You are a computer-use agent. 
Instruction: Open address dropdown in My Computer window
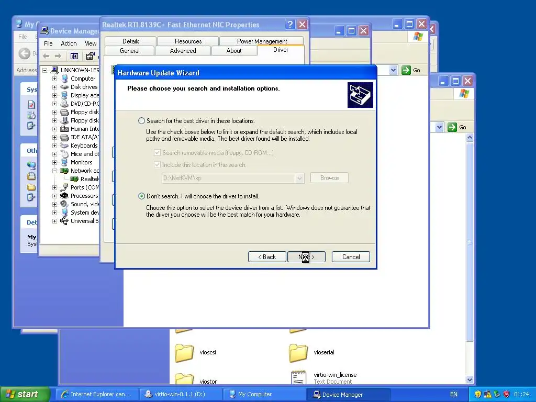click(393, 70)
